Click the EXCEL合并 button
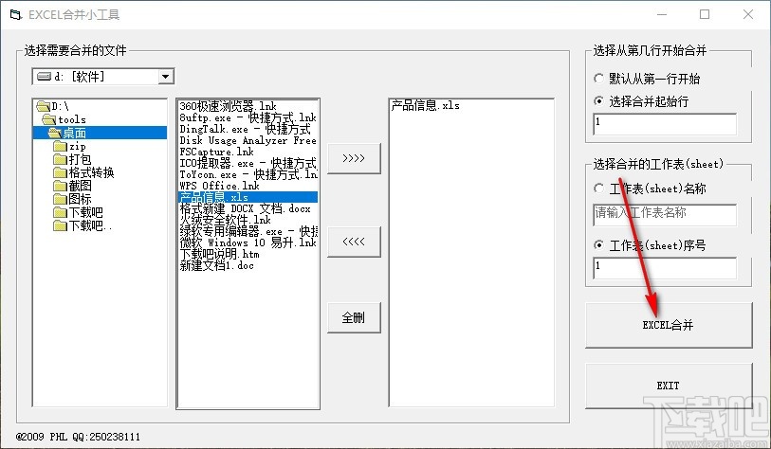771x449 pixels. tap(669, 325)
